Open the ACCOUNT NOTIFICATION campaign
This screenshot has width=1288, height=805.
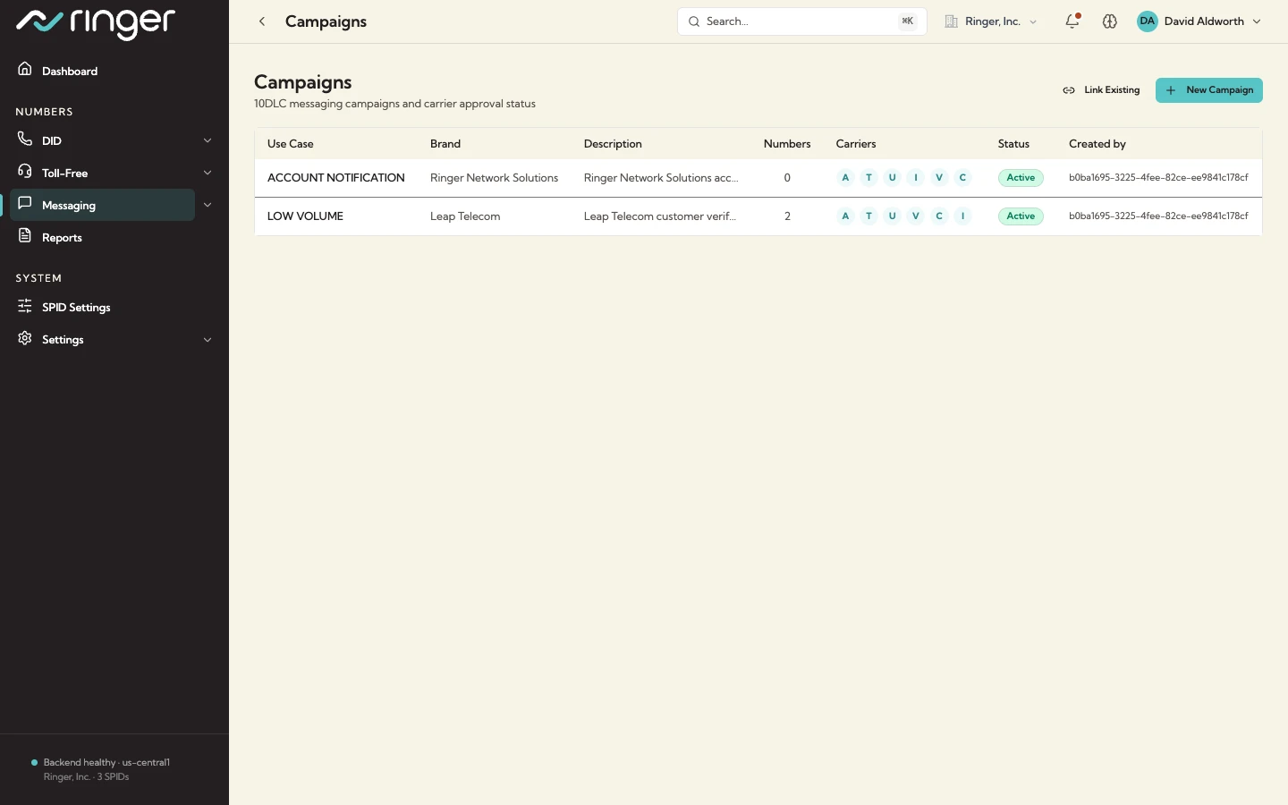336,178
